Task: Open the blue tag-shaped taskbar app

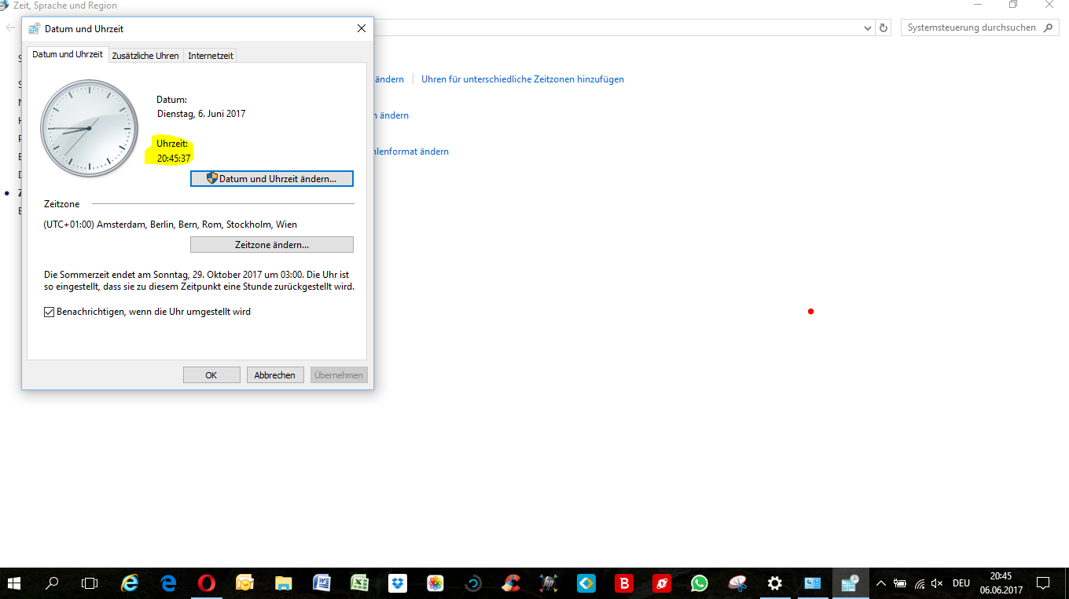Action: click(586, 583)
